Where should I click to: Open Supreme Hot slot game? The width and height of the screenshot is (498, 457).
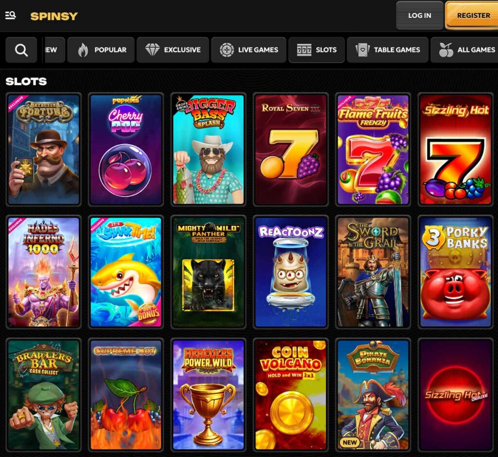pos(126,395)
